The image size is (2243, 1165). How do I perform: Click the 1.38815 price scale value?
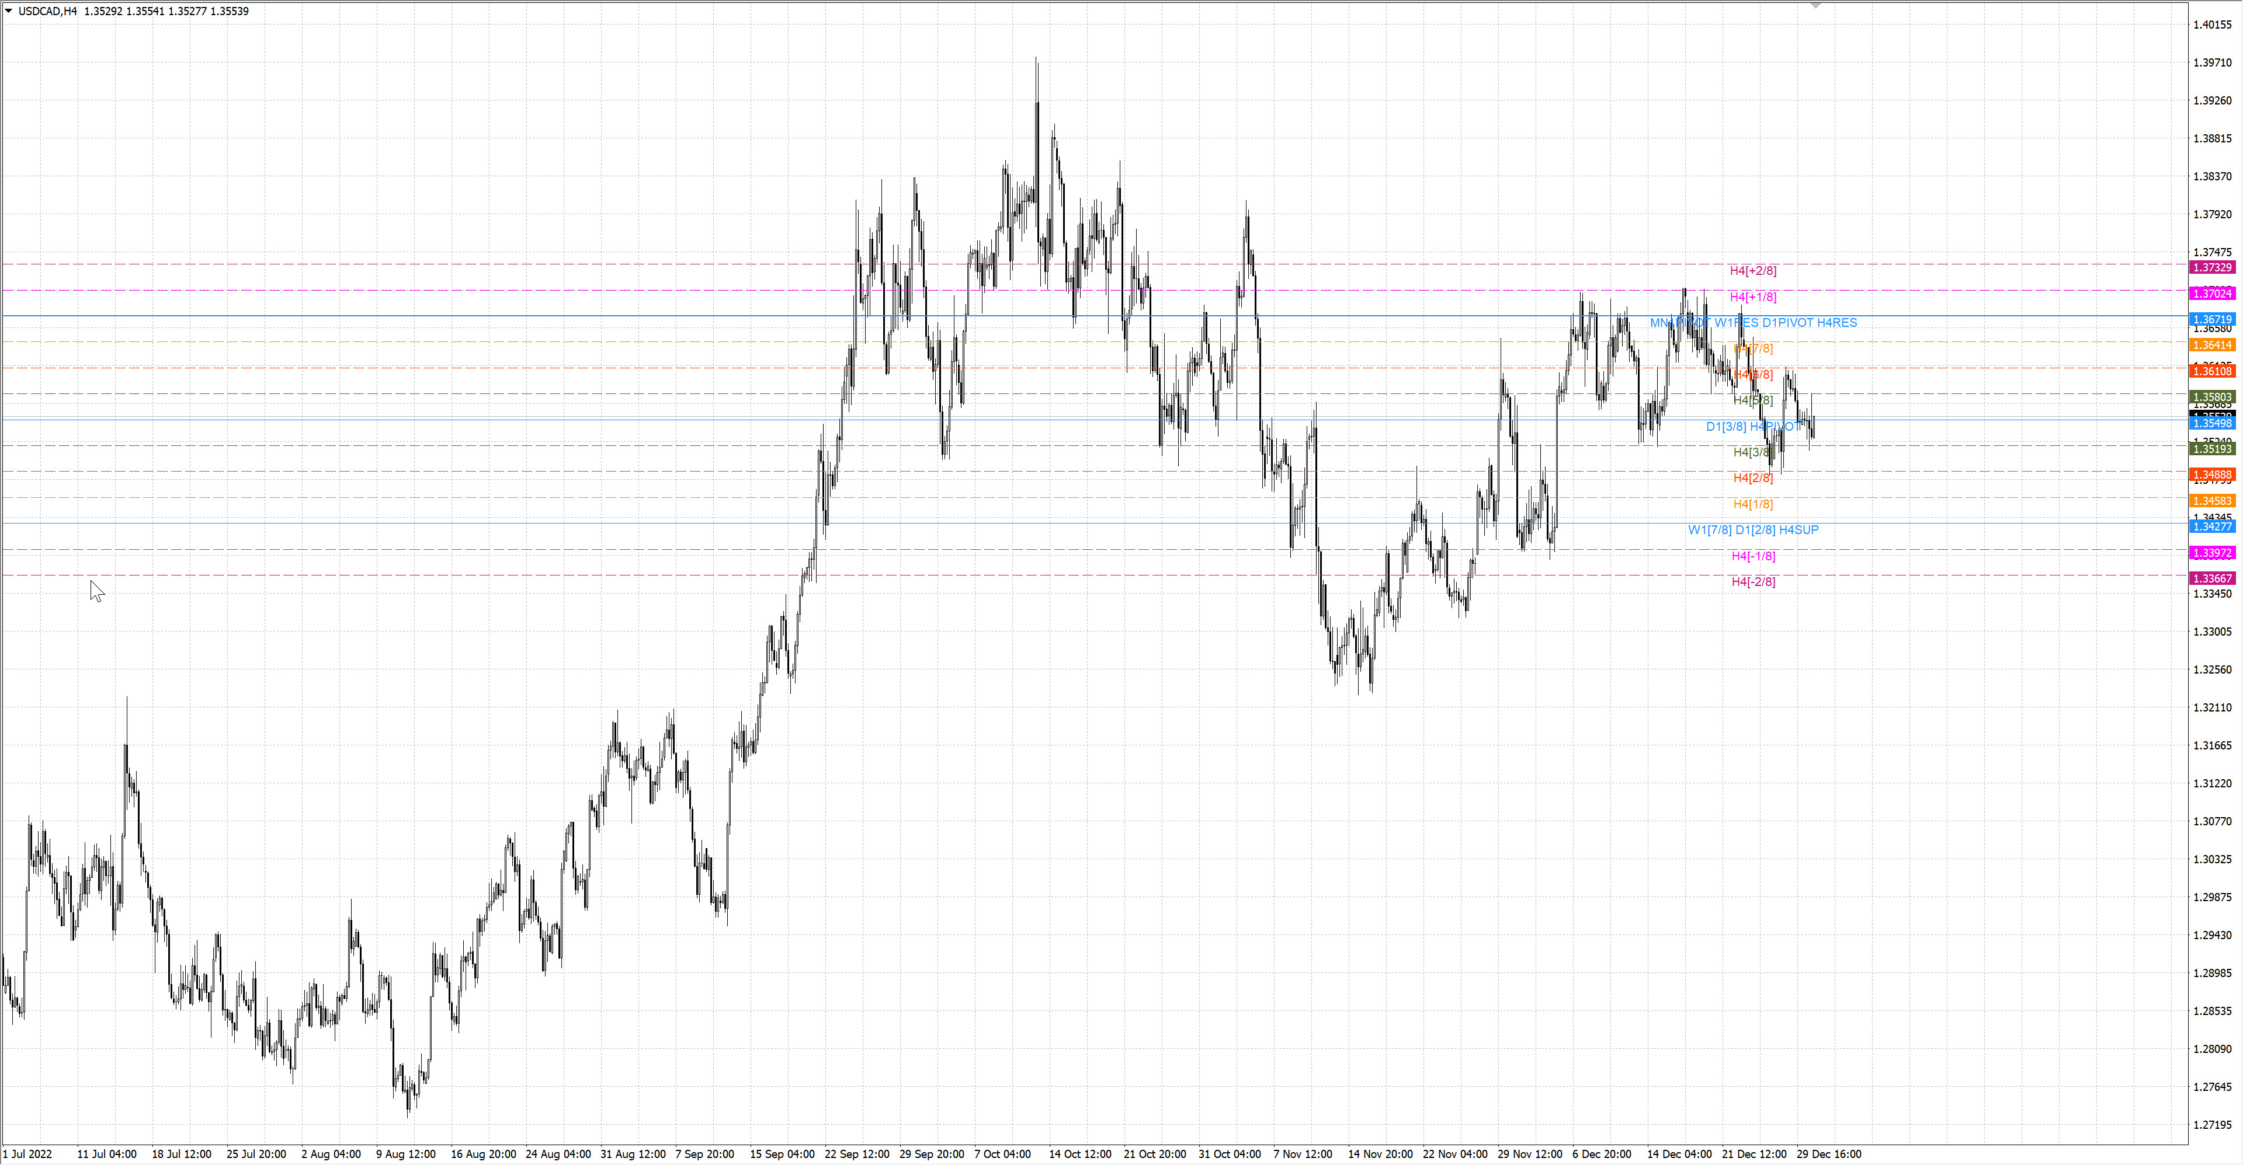[2213, 138]
